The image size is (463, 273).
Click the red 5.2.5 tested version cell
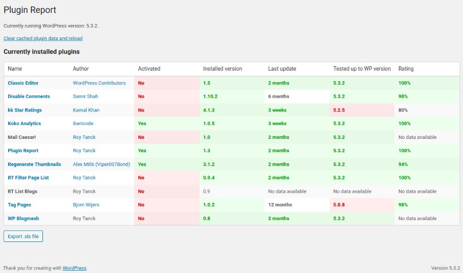point(362,110)
